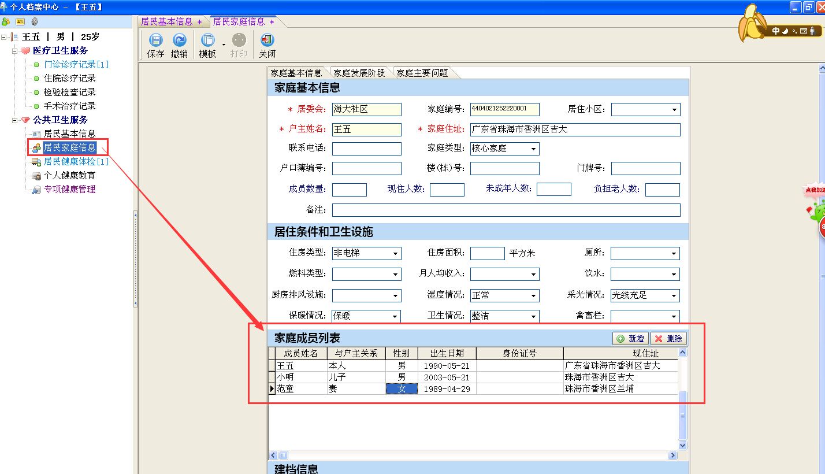Open the 住房类型 dropdown showing 非电梯
825x474 pixels.
click(x=395, y=254)
